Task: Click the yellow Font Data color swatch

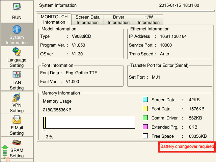Action: coord(145,109)
